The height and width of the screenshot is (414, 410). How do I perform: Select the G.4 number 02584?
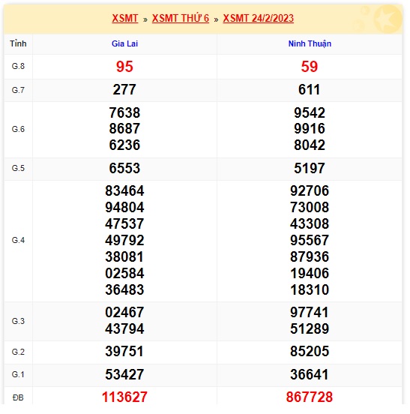point(124,273)
